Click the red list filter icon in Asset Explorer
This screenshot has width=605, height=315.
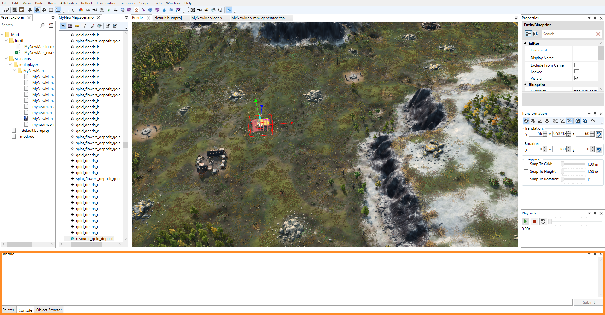point(51,25)
